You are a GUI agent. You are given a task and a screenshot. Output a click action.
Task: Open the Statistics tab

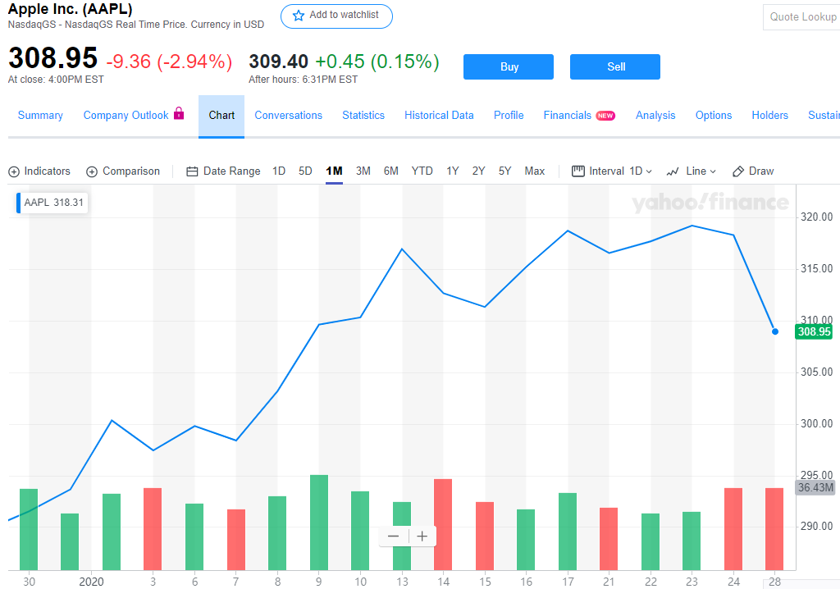(363, 116)
